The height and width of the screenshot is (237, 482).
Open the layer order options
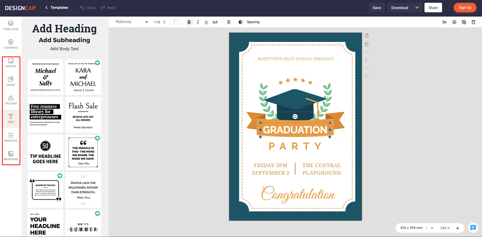point(454,22)
